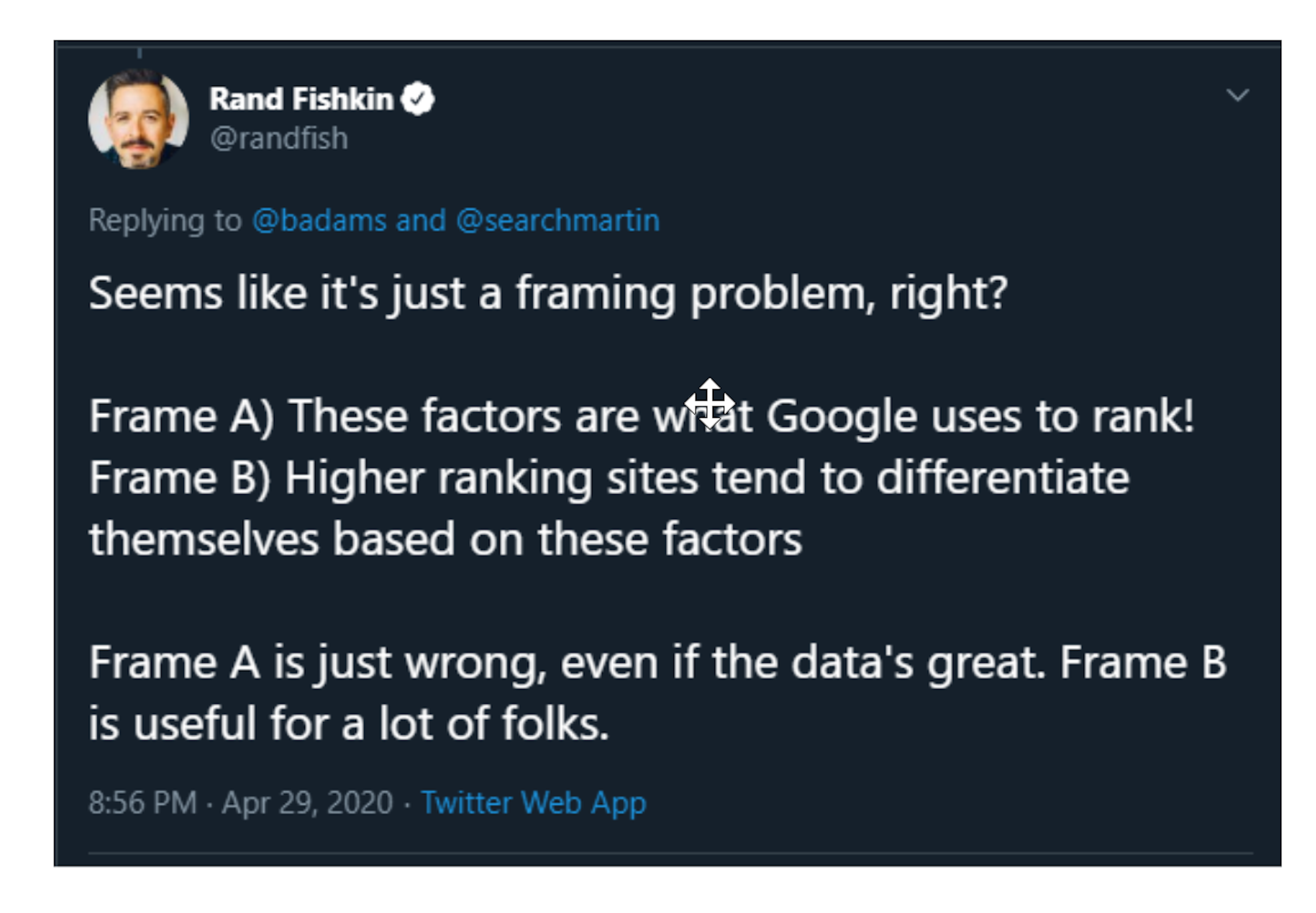
Task: Click the word 'and' between the mentions
Action: pyautogui.click(x=421, y=220)
